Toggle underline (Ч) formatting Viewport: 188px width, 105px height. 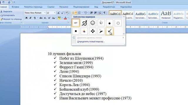pos(35,18)
